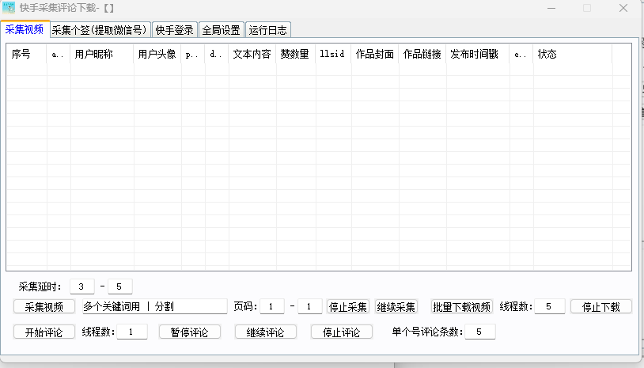Select the 页码 start page field
The image size is (644, 368).
pos(271,307)
